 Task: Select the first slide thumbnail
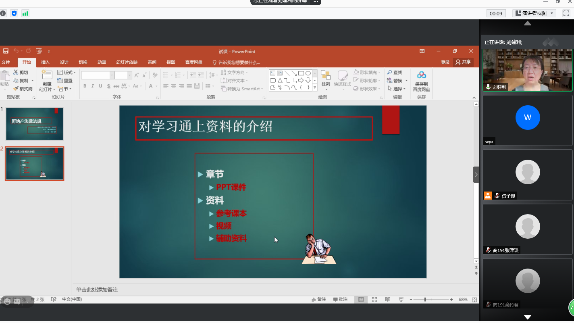click(x=34, y=124)
